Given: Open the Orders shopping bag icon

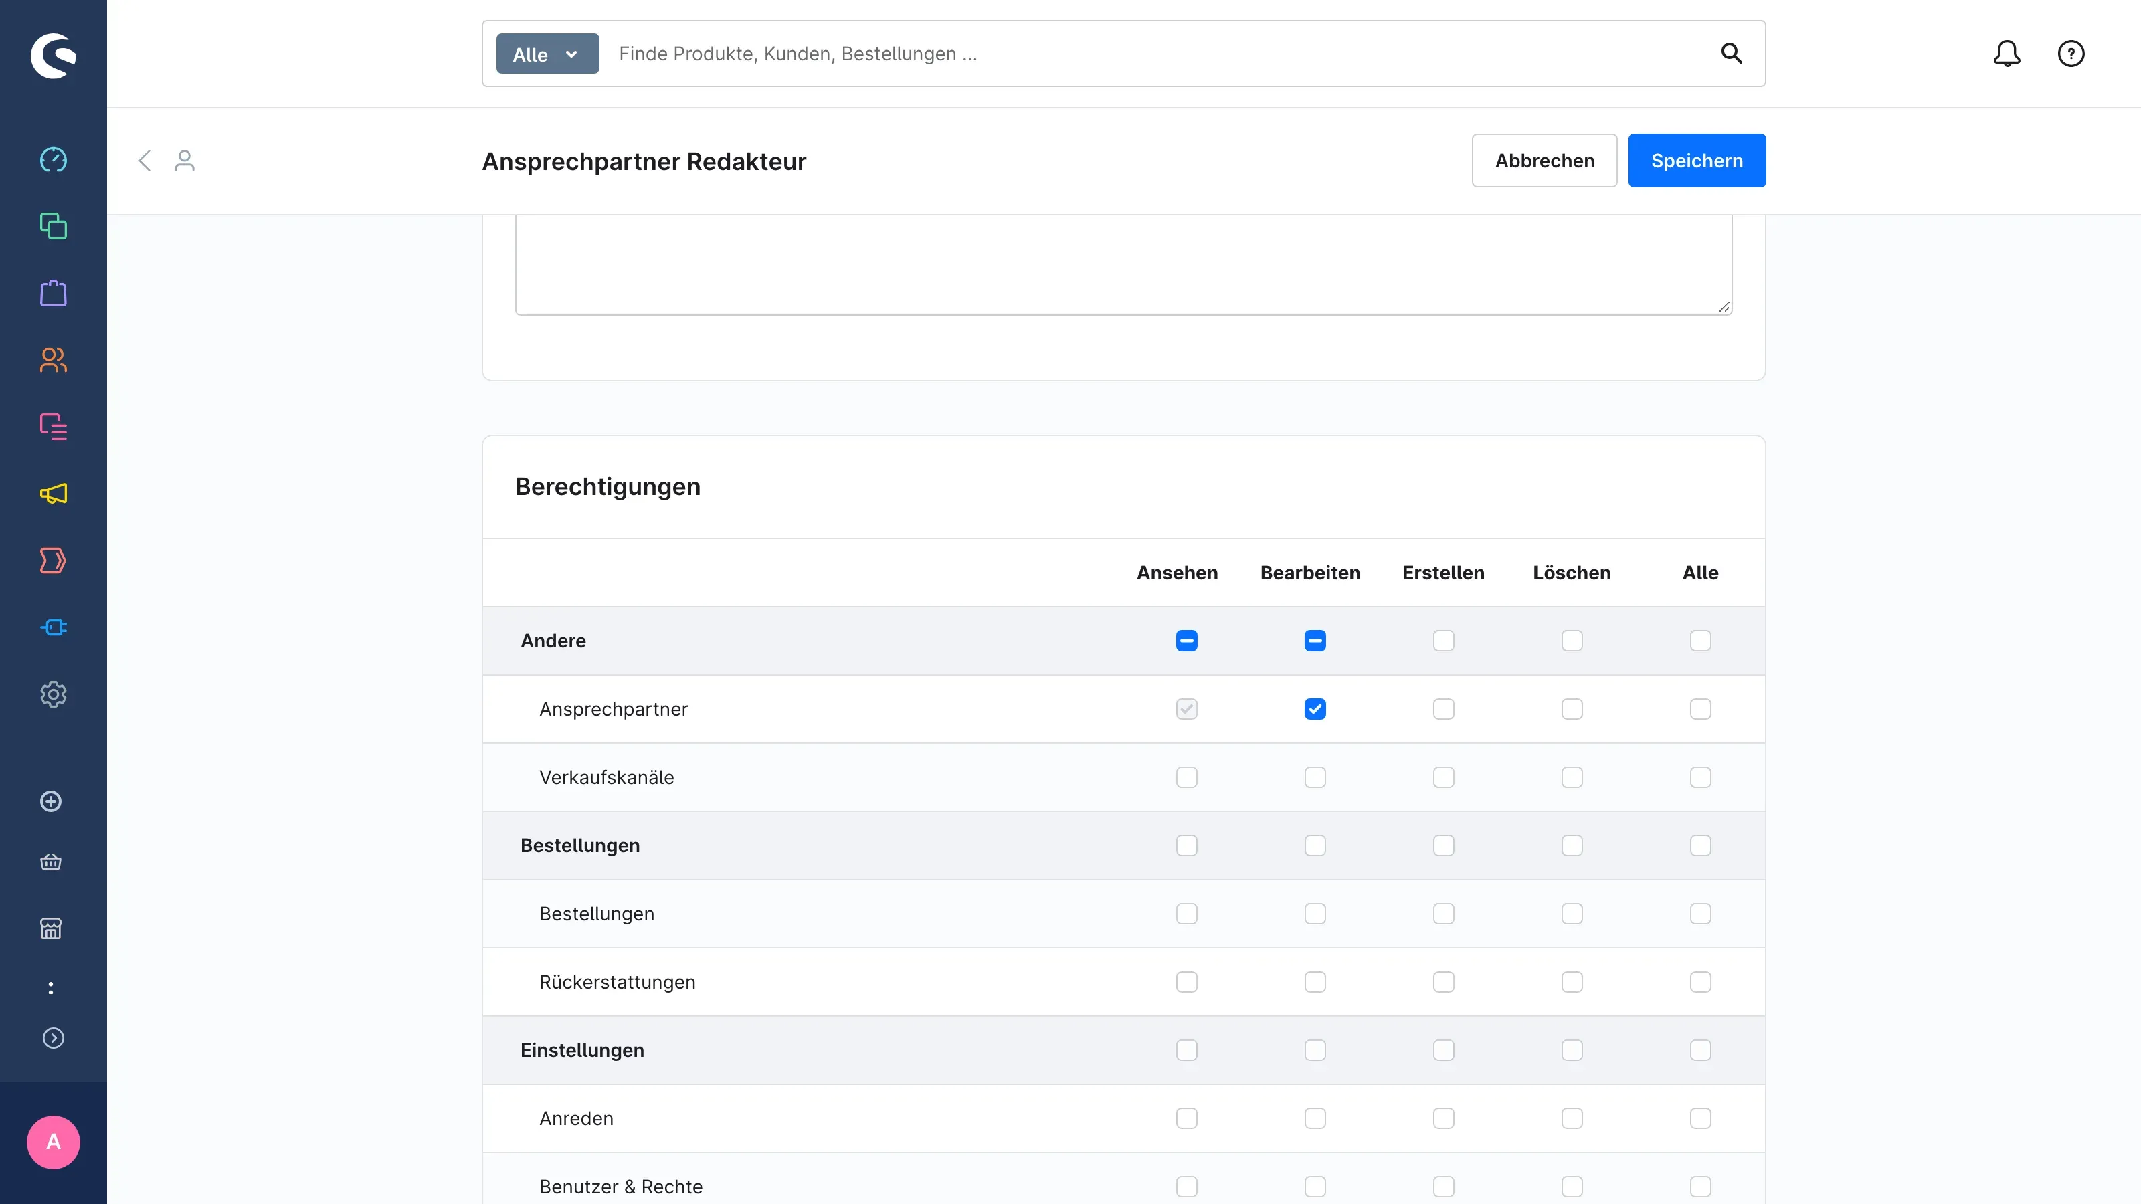Looking at the screenshot, I should (54, 294).
